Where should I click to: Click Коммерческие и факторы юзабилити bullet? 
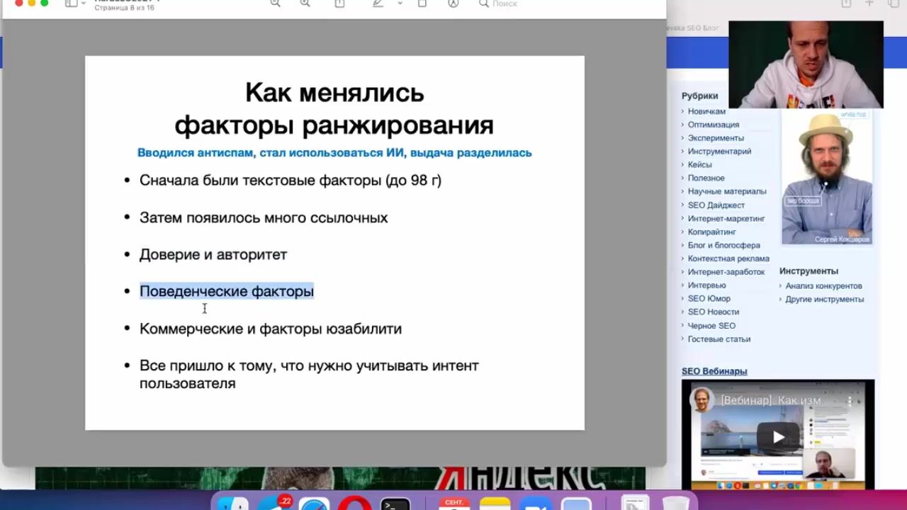pos(271,329)
